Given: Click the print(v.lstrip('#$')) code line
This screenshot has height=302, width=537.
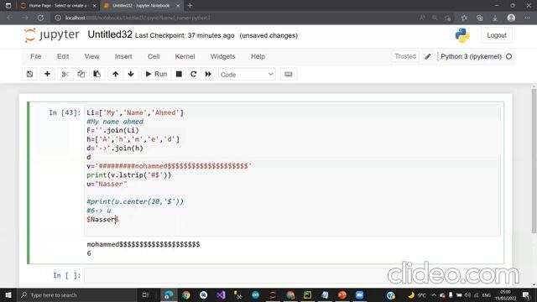Looking at the screenshot, I should coord(128,175).
